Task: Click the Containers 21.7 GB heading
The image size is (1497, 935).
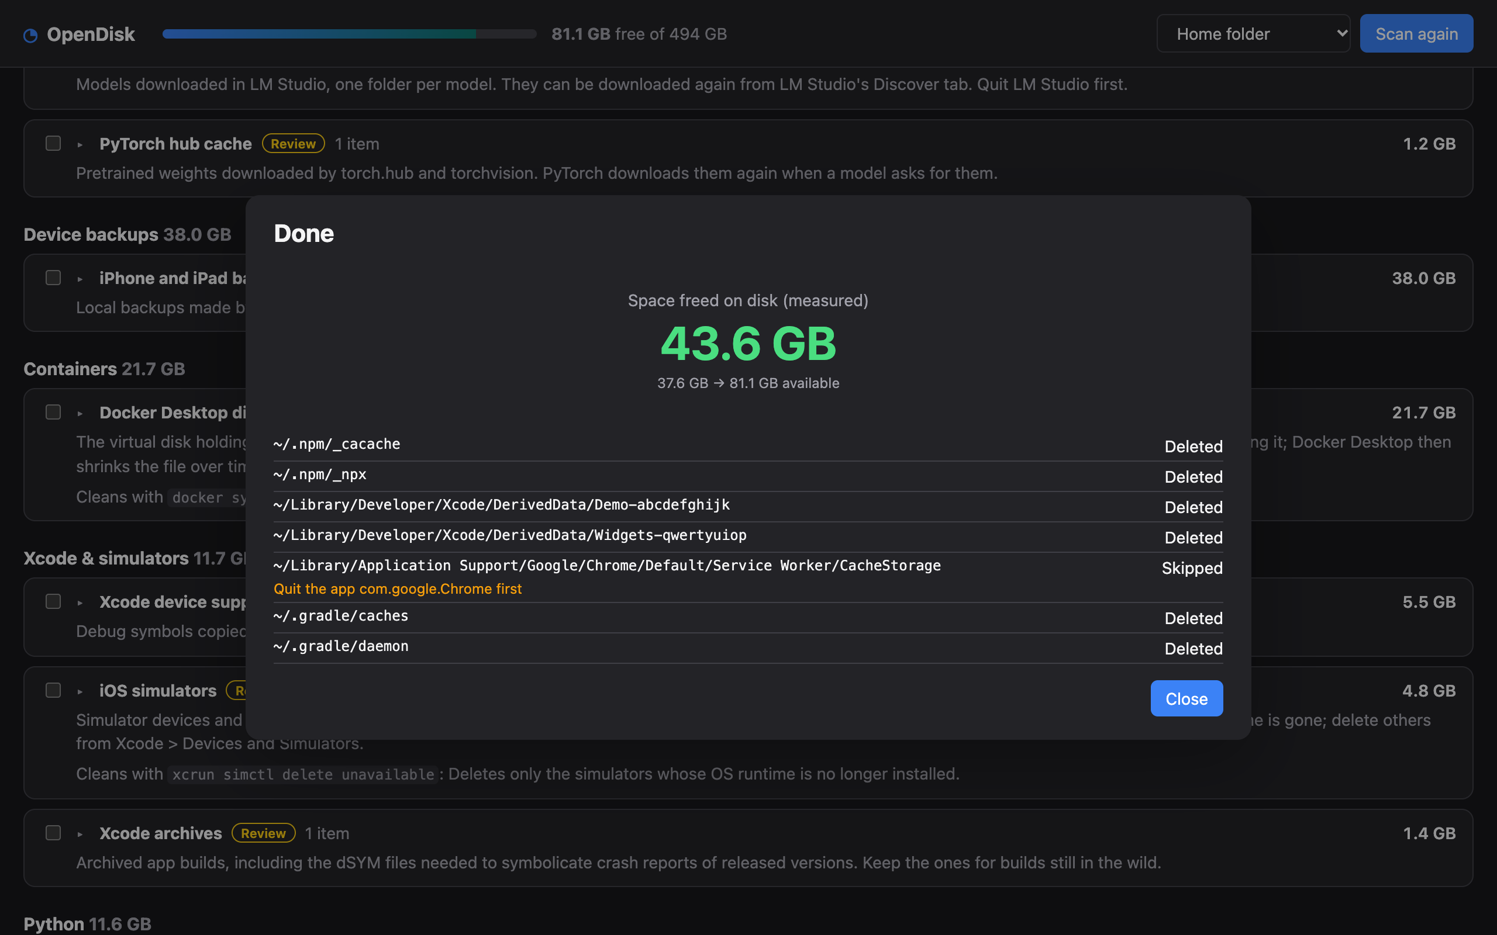Action: click(104, 369)
